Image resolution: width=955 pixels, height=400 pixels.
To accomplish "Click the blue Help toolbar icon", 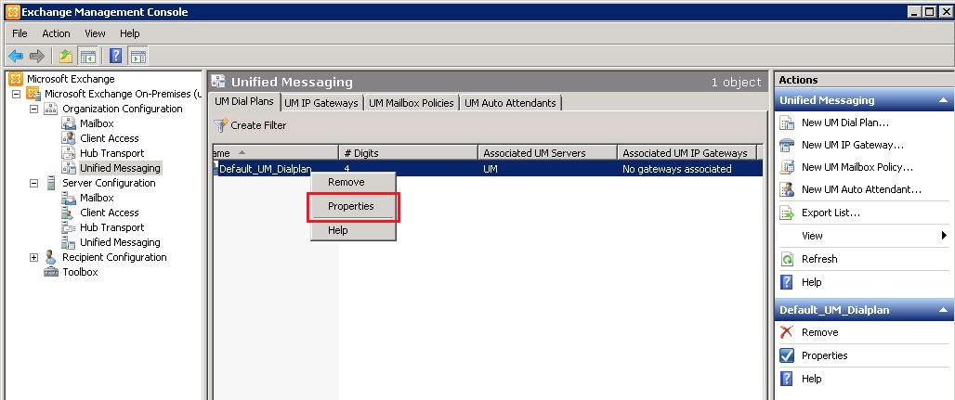I will point(116,57).
